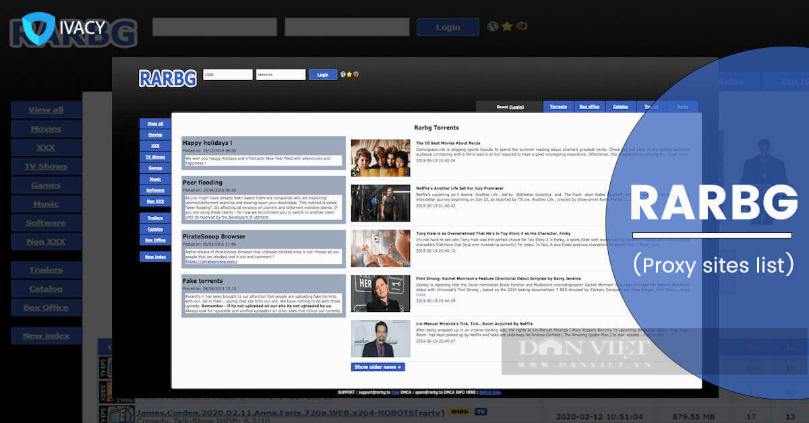Click the Firefox icon in the blurred background header
Image resolution: width=809 pixels, height=423 pixels.
(521, 27)
